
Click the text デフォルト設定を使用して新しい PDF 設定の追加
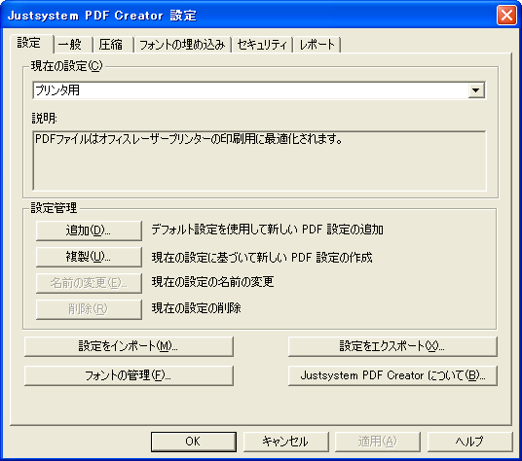267,230
